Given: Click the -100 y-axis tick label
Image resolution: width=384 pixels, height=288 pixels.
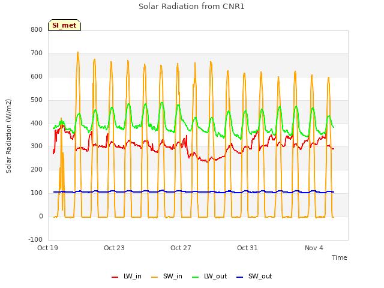Looking at the screenshot, I should tap(35, 239).
